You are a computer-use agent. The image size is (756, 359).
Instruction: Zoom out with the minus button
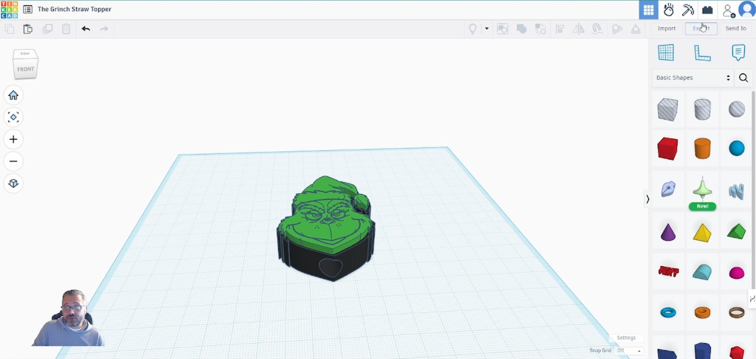[13, 162]
